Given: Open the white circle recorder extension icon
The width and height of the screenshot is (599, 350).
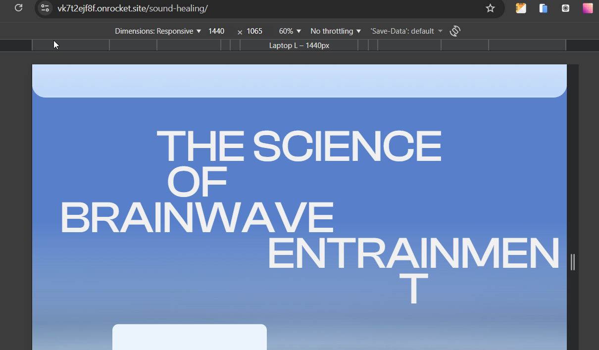Looking at the screenshot, I should [x=565, y=8].
